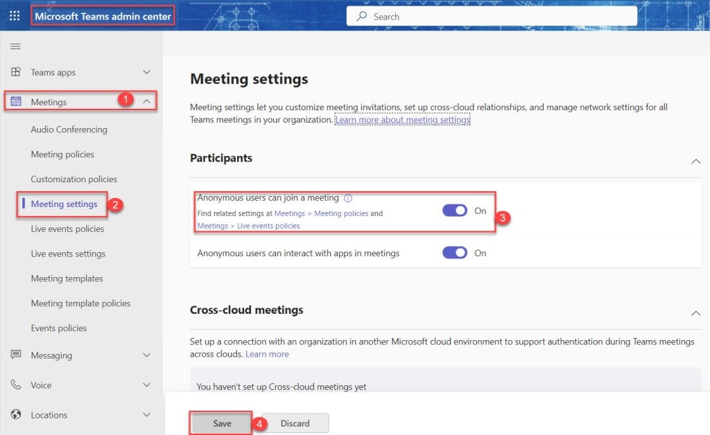710x435 pixels.
Task: Click the Messaging chat icon
Action: click(x=16, y=355)
